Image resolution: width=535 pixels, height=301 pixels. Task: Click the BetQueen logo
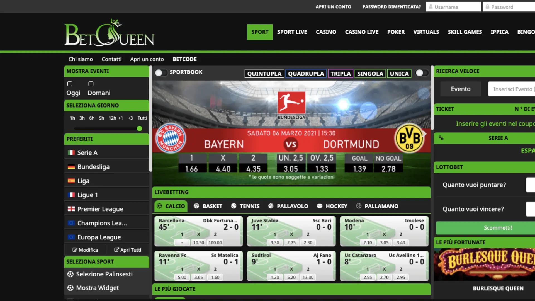(109, 33)
